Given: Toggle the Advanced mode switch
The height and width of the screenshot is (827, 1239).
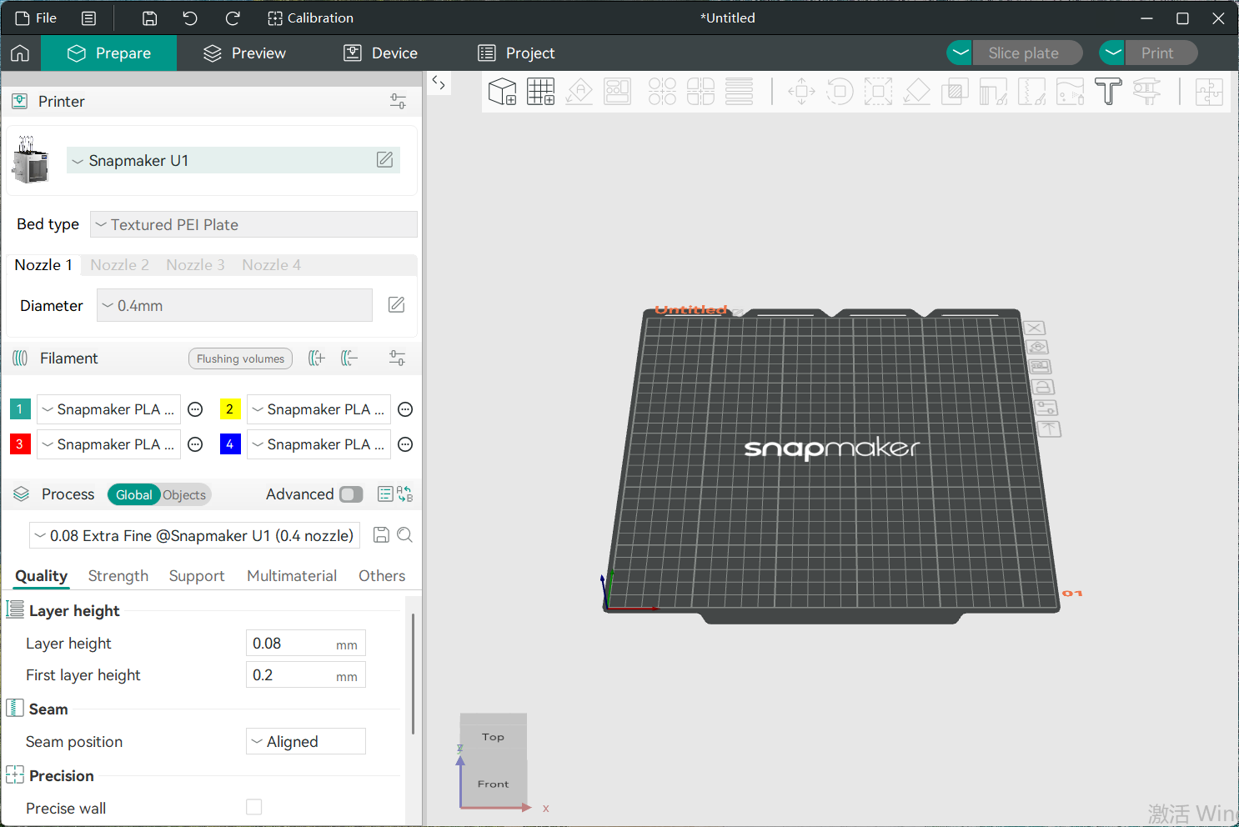Looking at the screenshot, I should click(351, 494).
